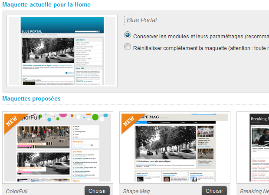
Task: Click the 'Conserver les modules' label text
Action: tap(200, 36)
